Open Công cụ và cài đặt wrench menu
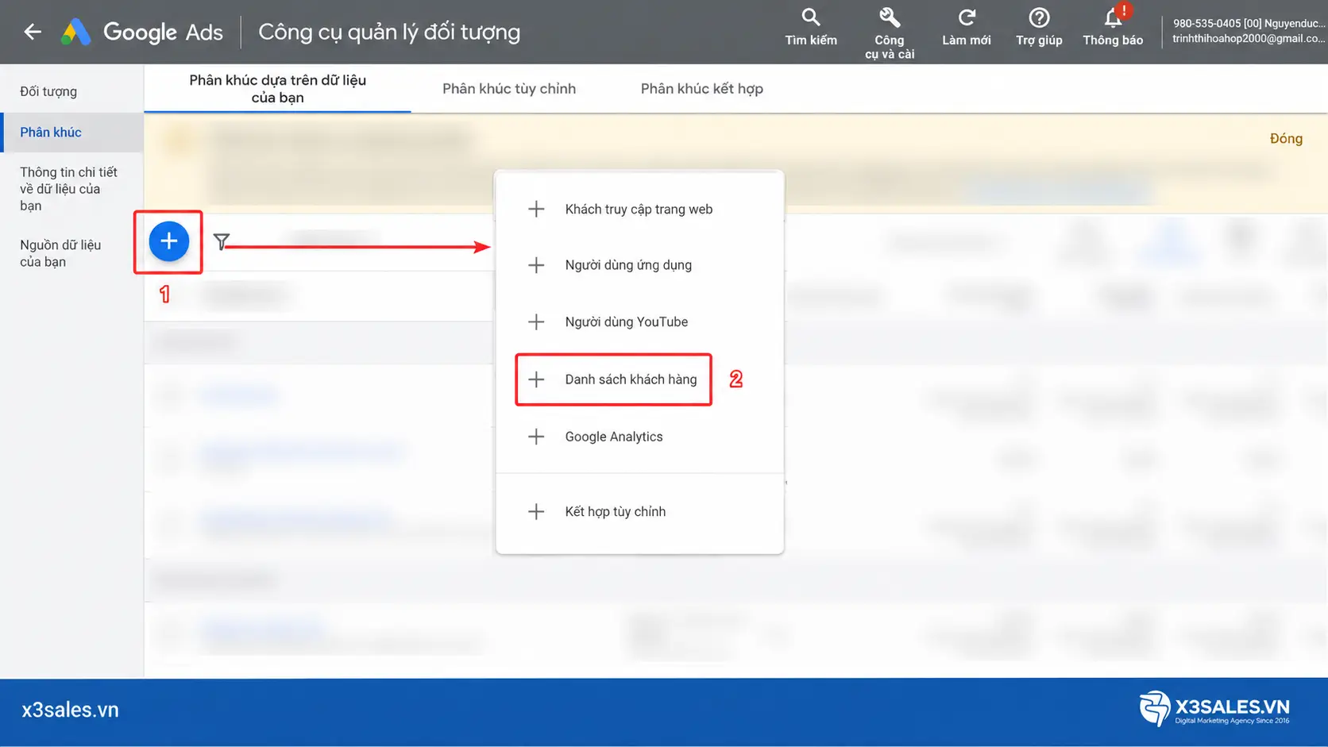The image size is (1328, 747). [x=890, y=33]
